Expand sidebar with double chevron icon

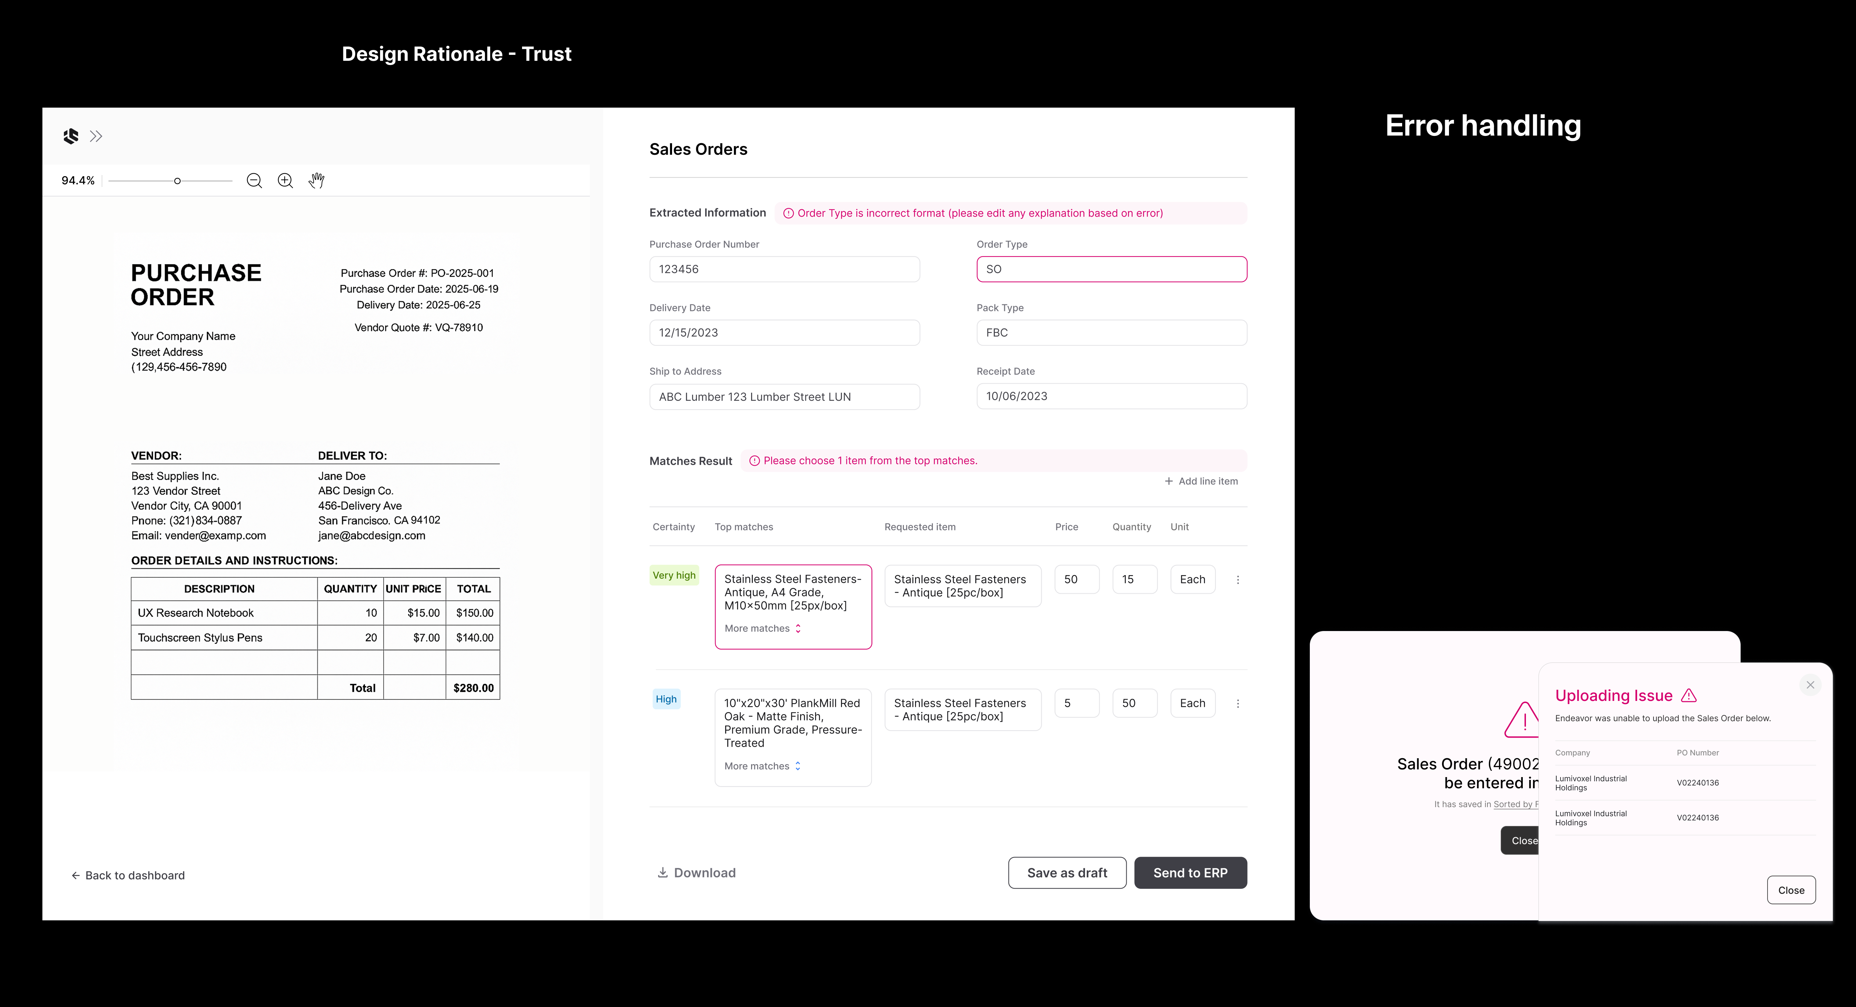(x=96, y=136)
